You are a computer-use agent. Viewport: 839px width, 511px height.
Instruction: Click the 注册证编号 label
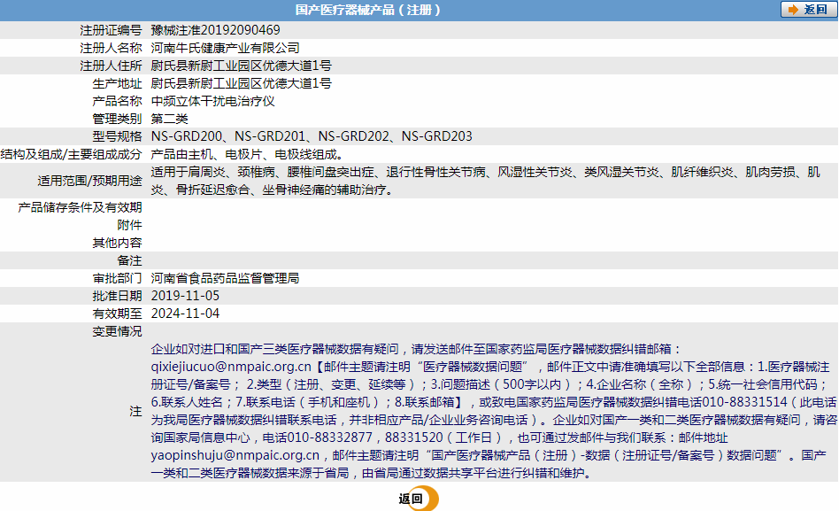tap(111, 30)
